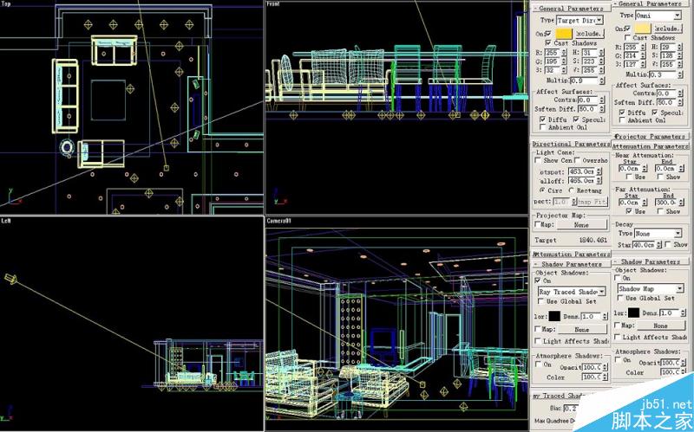The width and height of the screenshot is (694, 432).
Task: Click Decay Start field showing 40.0cm
Action: click(x=644, y=244)
